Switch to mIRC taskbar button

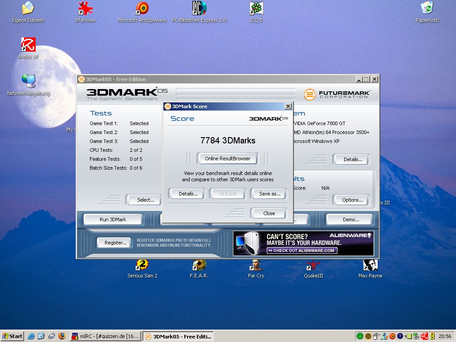pyautogui.click(x=106, y=337)
